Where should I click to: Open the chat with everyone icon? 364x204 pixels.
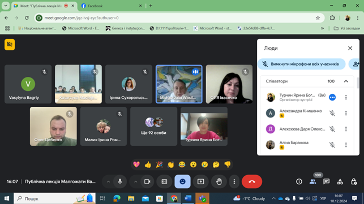click(x=327, y=181)
